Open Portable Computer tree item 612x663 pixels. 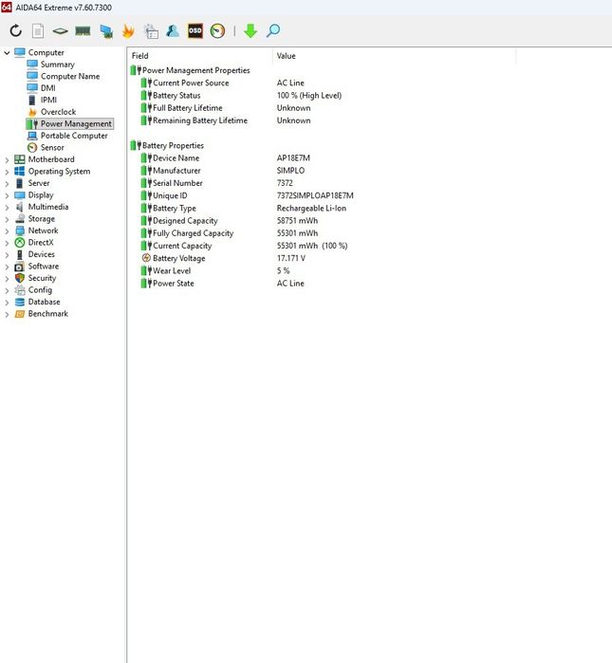(x=74, y=136)
